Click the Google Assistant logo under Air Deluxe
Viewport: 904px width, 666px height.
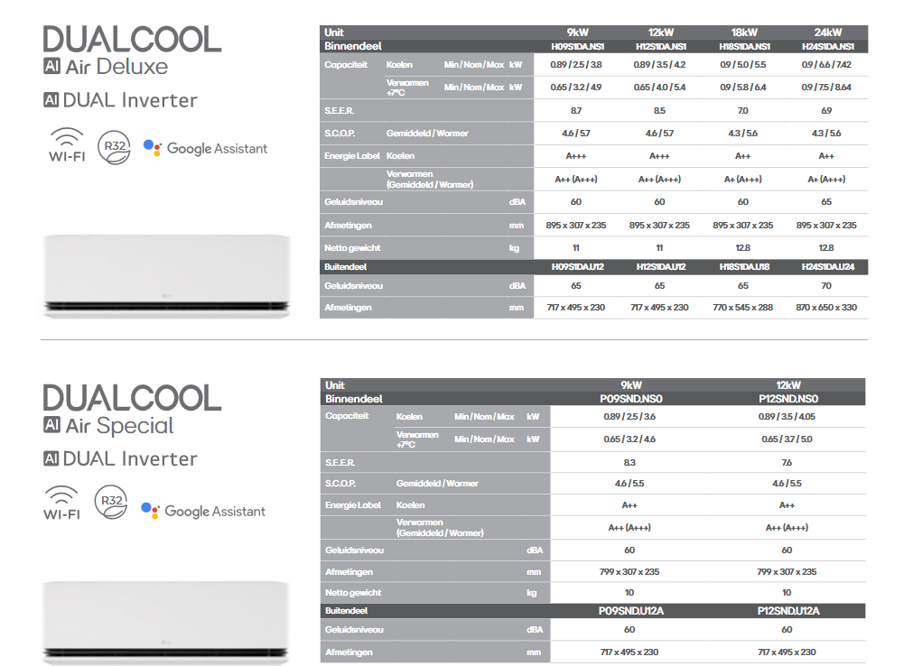[x=205, y=149]
